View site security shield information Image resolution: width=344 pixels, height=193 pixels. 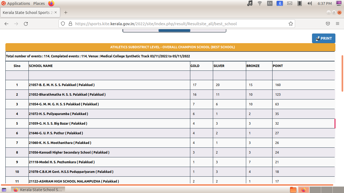pyautogui.click(x=63, y=24)
